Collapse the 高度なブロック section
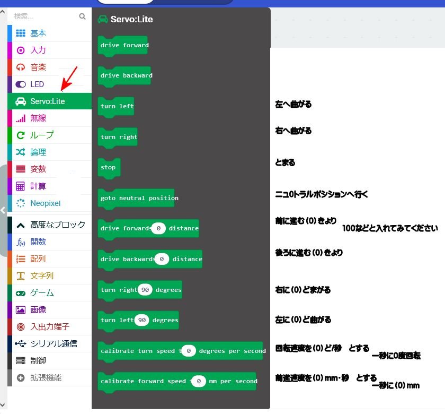The image size is (445, 414). pyautogui.click(x=21, y=225)
